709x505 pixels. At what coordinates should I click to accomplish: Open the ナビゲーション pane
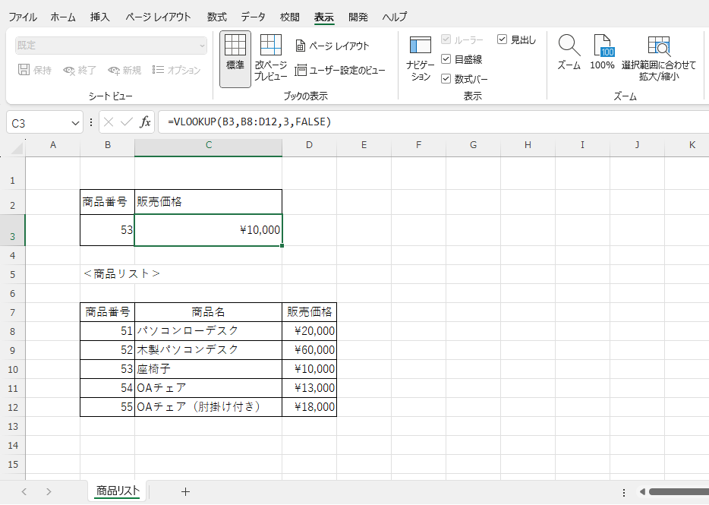[x=420, y=58]
